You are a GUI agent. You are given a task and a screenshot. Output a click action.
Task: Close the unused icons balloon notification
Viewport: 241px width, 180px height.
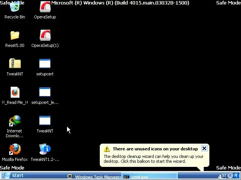(204, 148)
